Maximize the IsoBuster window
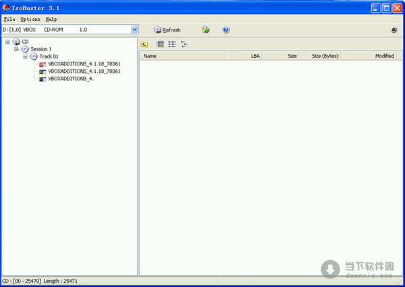Viewport: 405px width, 287px height. tap(387, 8)
